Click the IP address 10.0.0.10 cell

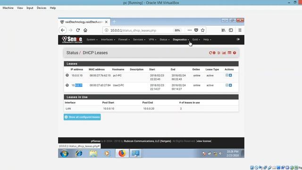tap(77, 76)
